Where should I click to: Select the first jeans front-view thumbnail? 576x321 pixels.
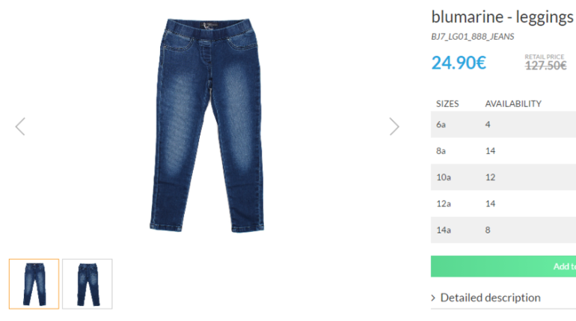(34, 284)
